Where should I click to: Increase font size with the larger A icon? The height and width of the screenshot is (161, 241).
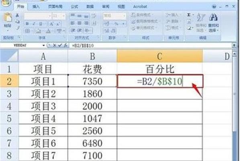point(51,24)
